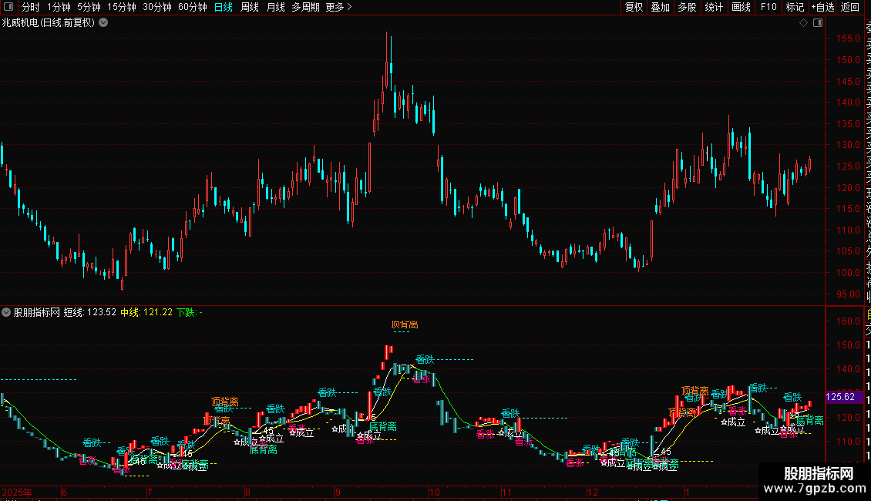
Task: Click the 复权 adjustment button
Action: click(634, 7)
